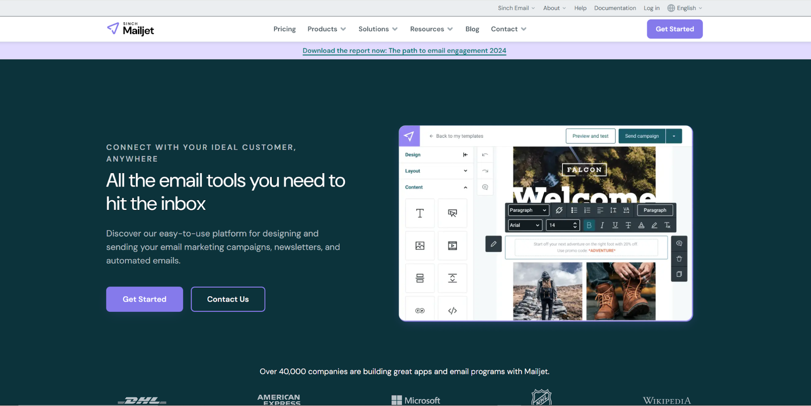Screen dimensions: 811x406
Task: Open the highlight color picker
Action: (654, 225)
